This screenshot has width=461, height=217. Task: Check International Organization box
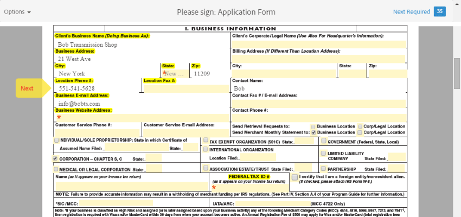pos(206,149)
